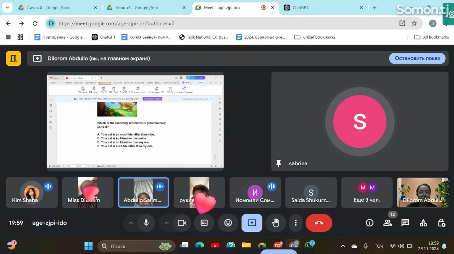Screen dimensions: 454x254
Task: Open Tajik National Corpus bookmark
Action: (204, 37)
